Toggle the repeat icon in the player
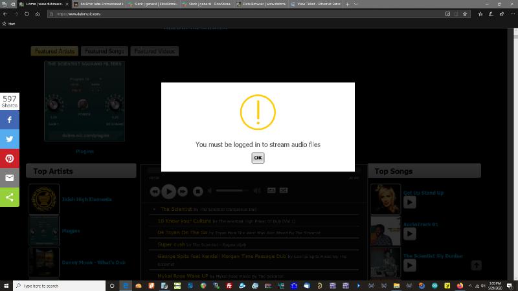This screenshot has height=291, width=518. tap(271, 191)
